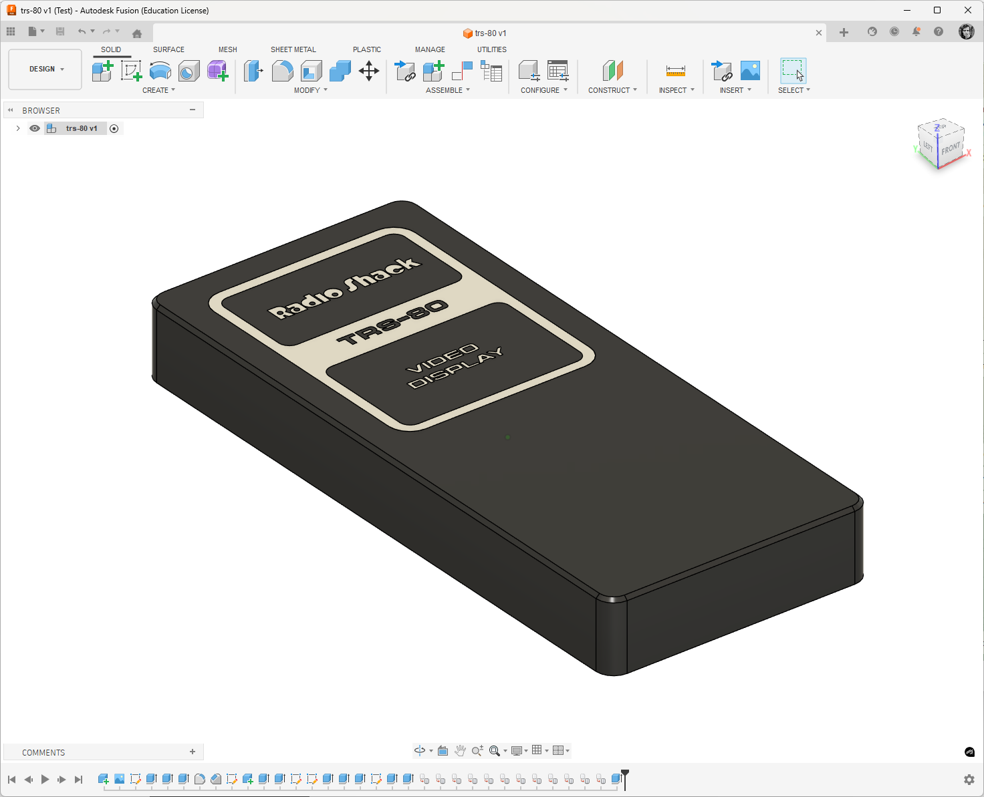Go to the Manage tab

[430, 49]
